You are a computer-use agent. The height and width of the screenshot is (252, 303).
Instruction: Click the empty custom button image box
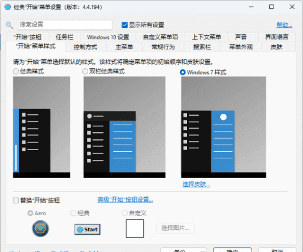[x=135, y=228]
